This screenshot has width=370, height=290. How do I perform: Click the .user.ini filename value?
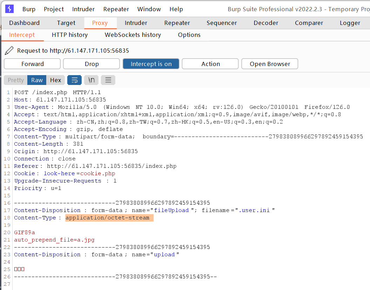(x=254, y=210)
